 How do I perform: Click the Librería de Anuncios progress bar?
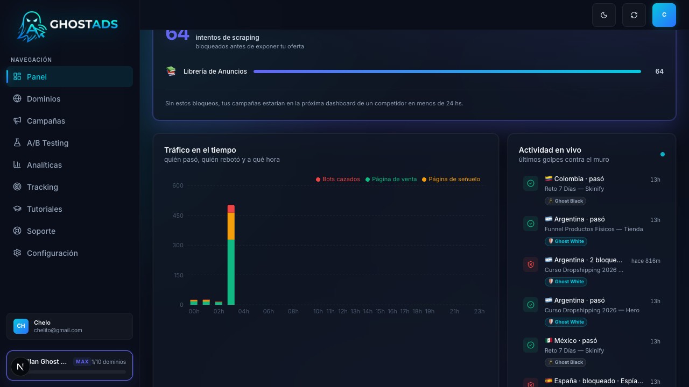coord(447,71)
